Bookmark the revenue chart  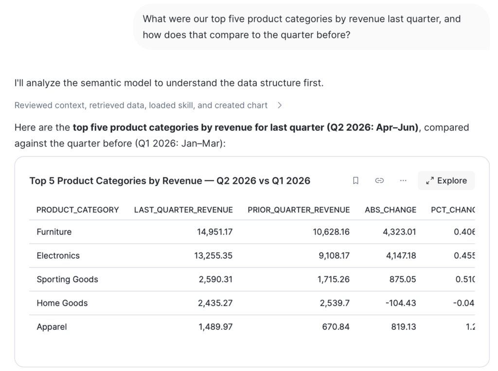pos(356,180)
